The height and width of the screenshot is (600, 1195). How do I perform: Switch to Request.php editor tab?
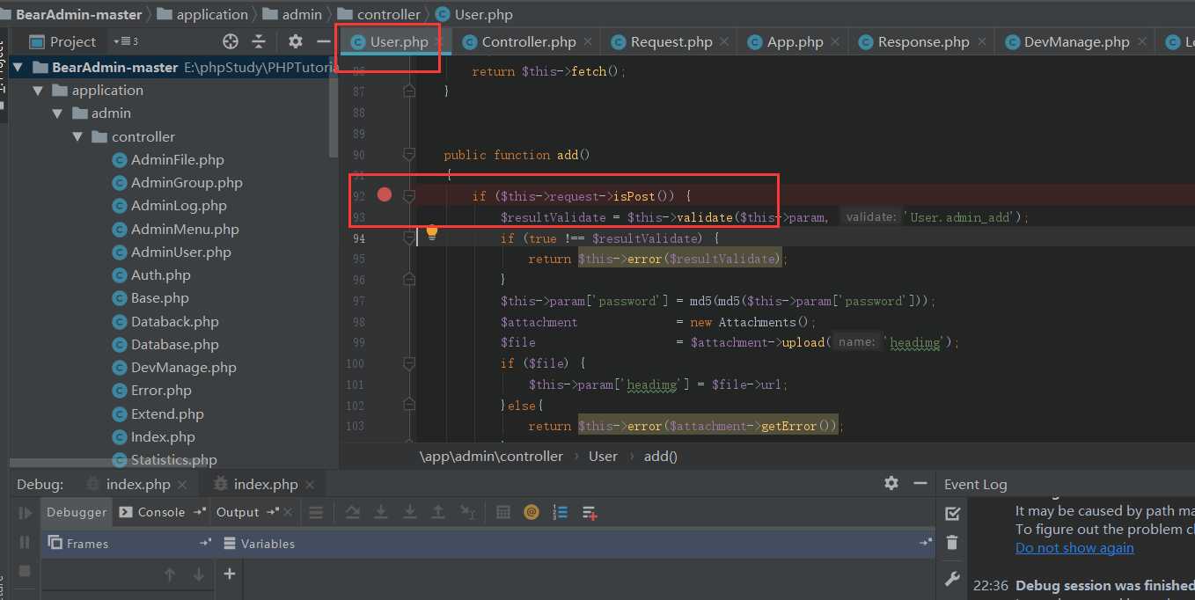coord(671,41)
